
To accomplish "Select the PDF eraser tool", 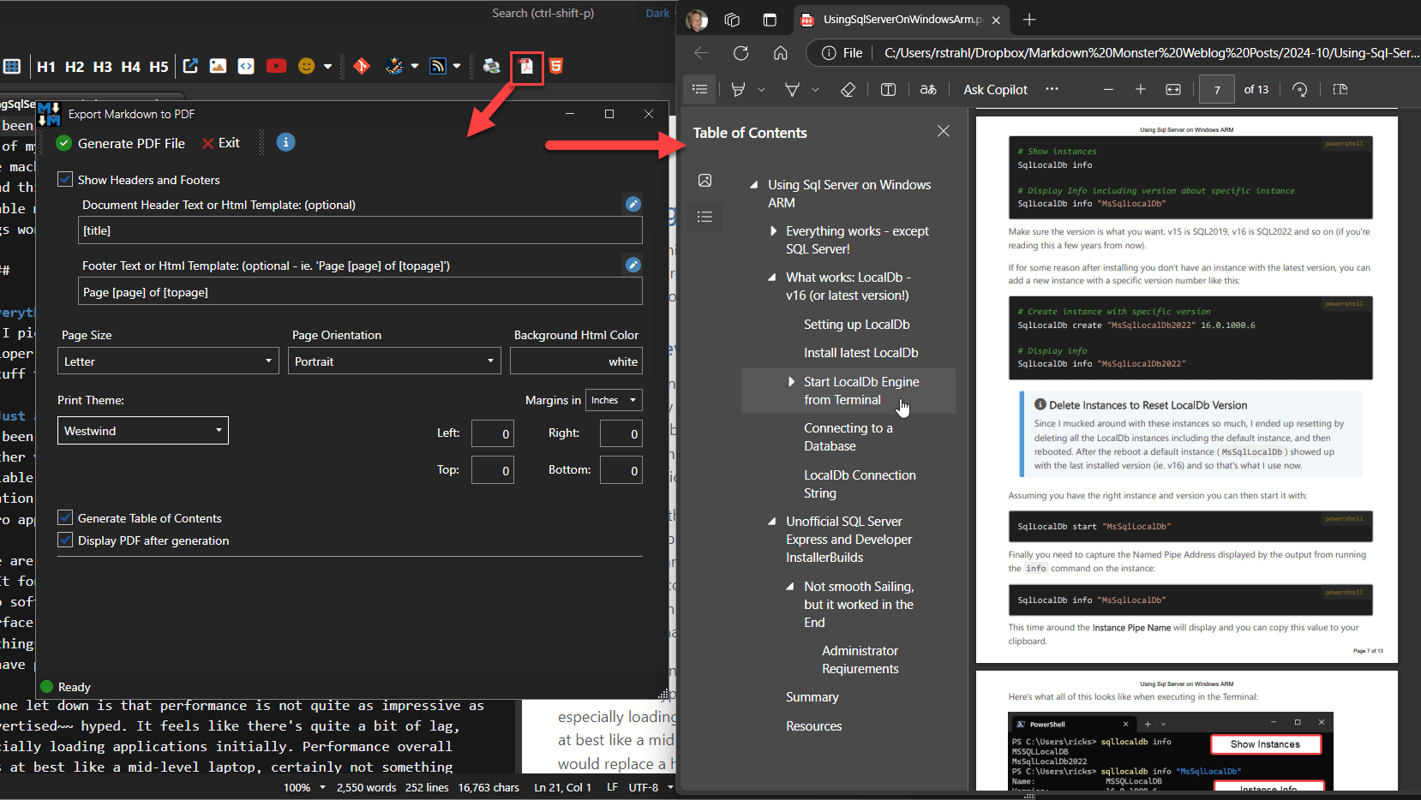I will point(848,89).
